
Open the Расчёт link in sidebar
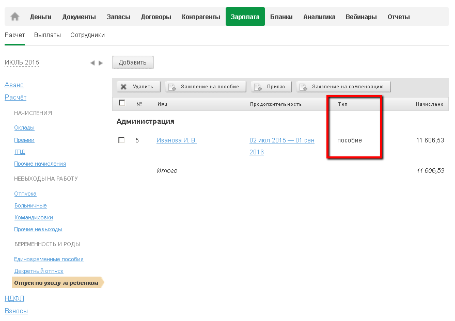[x=15, y=98]
